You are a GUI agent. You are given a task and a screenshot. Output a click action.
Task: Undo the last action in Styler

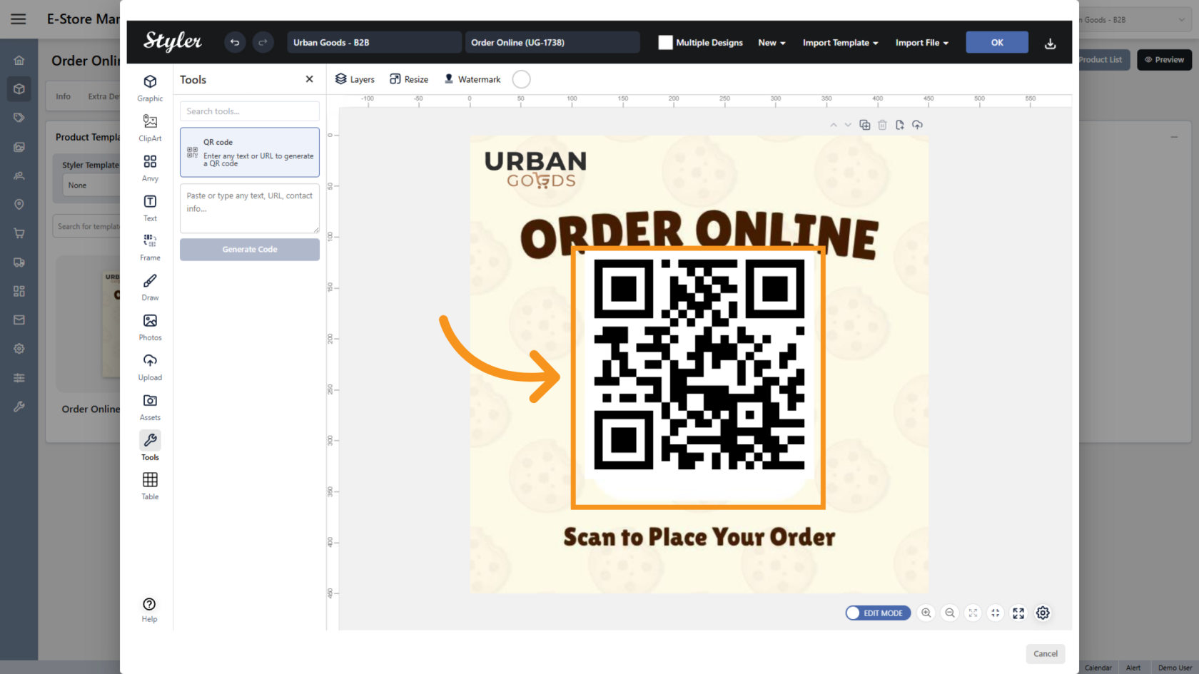(235, 43)
